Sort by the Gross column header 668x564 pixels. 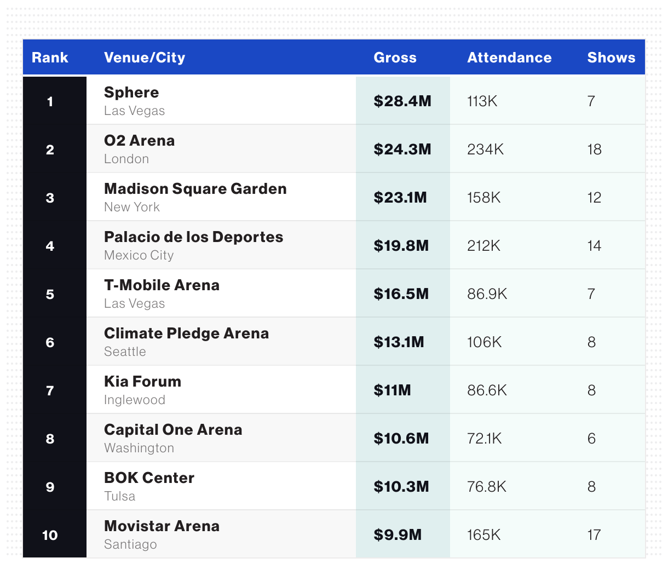point(395,57)
